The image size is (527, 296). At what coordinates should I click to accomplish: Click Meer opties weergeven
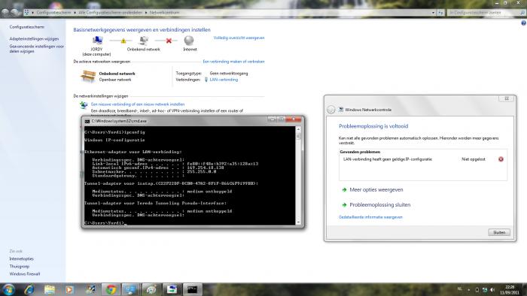pos(376,190)
